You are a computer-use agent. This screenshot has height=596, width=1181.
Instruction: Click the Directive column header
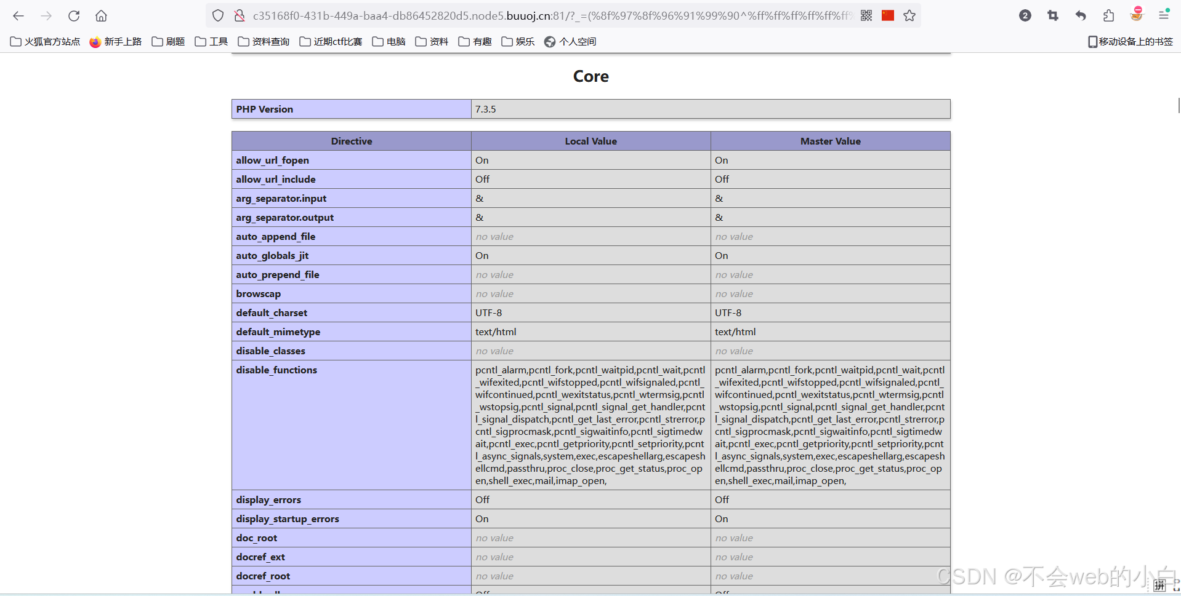[x=352, y=141]
